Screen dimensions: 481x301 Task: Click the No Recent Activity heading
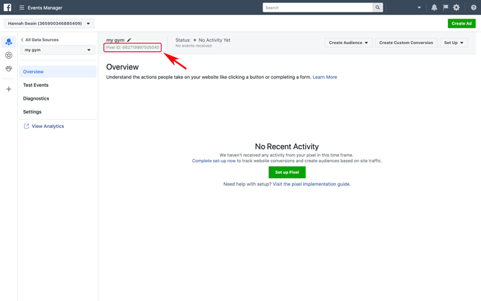[x=287, y=146]
